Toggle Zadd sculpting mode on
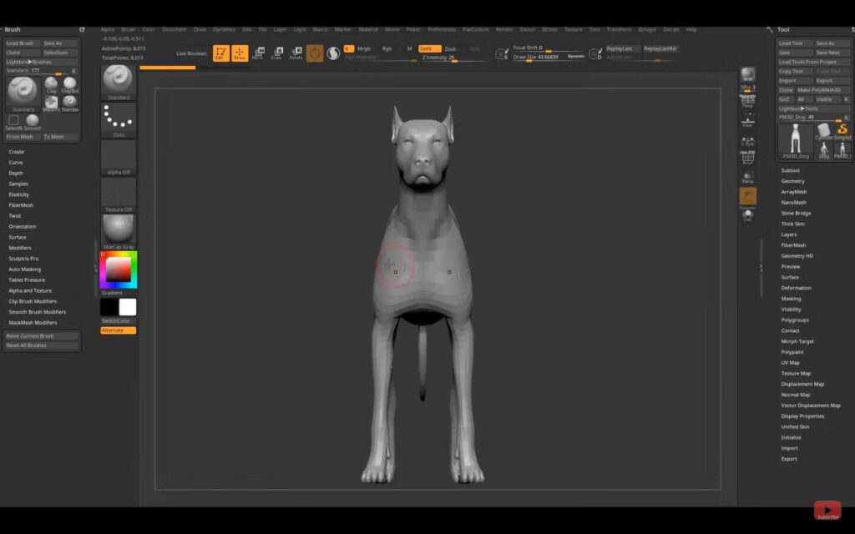 (x=430, y=48)
